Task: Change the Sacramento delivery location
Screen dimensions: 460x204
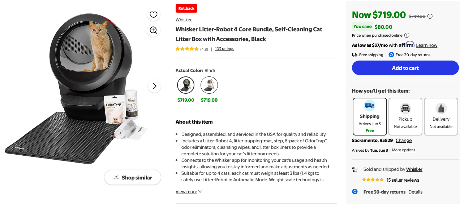Action: pos(404,141)
